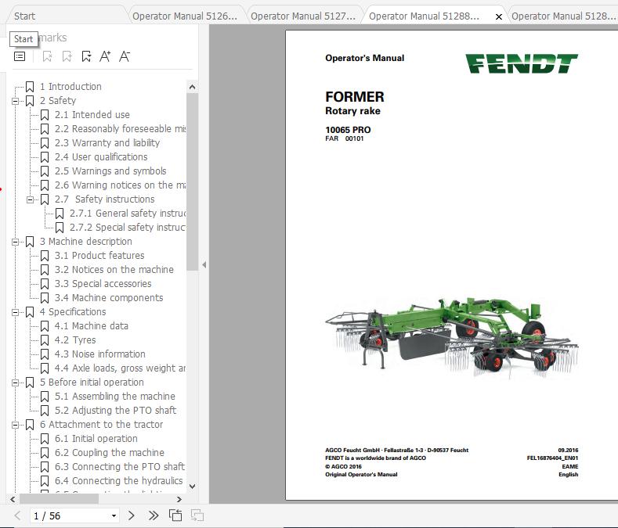Jump to the last page

coord(154,515)
